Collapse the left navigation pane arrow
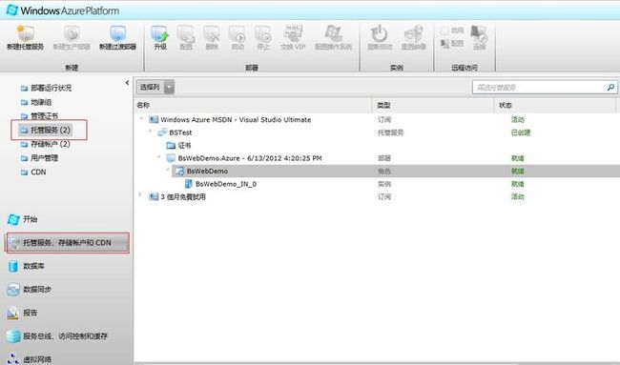 [x=127, y=83]
